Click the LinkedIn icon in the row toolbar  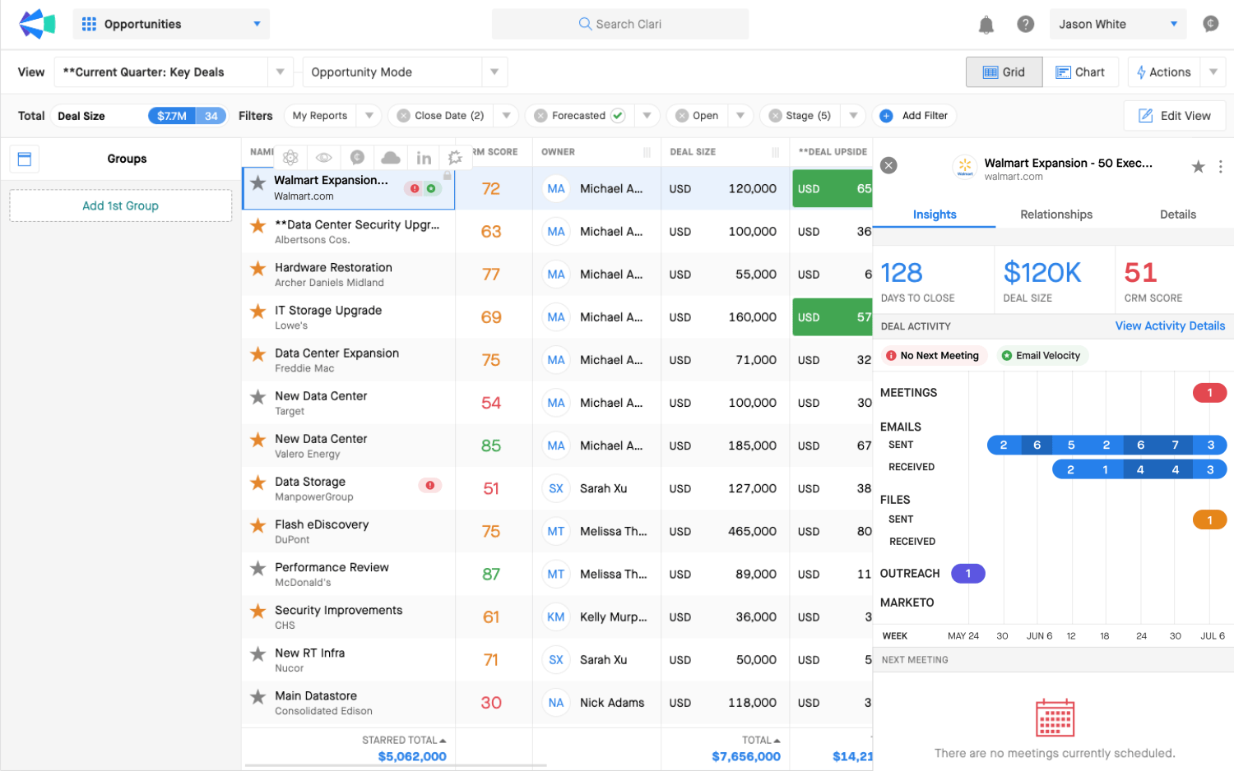(424, 158)
